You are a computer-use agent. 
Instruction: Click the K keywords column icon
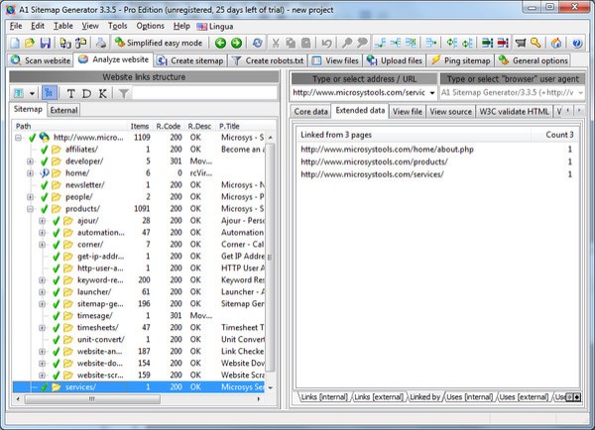102,93
